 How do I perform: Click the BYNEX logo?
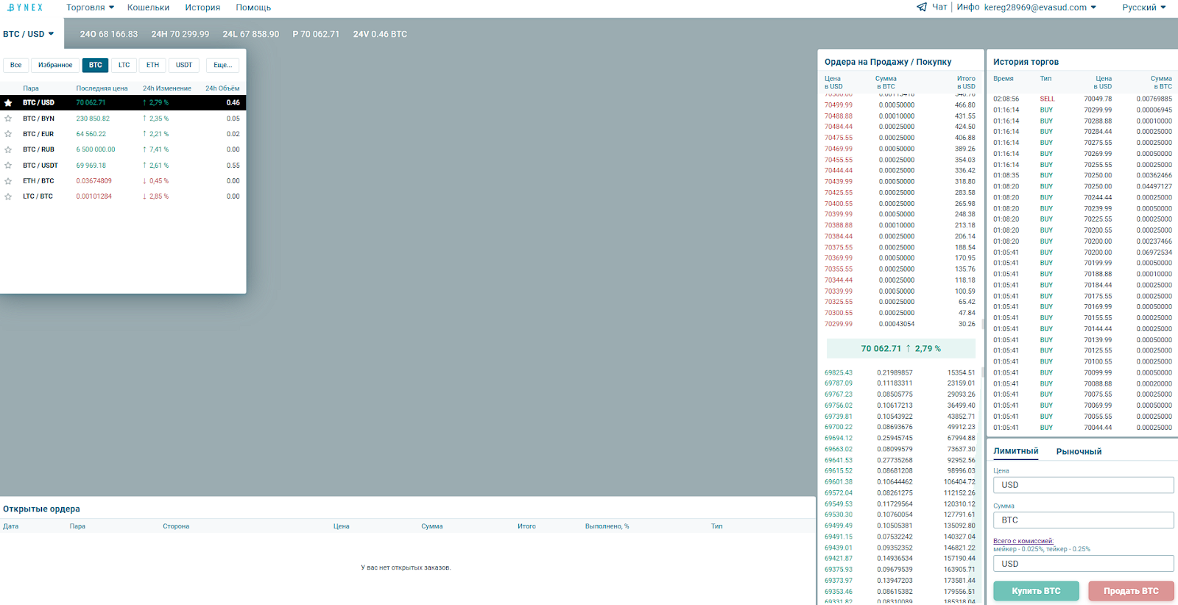click(x=25, y=7)
